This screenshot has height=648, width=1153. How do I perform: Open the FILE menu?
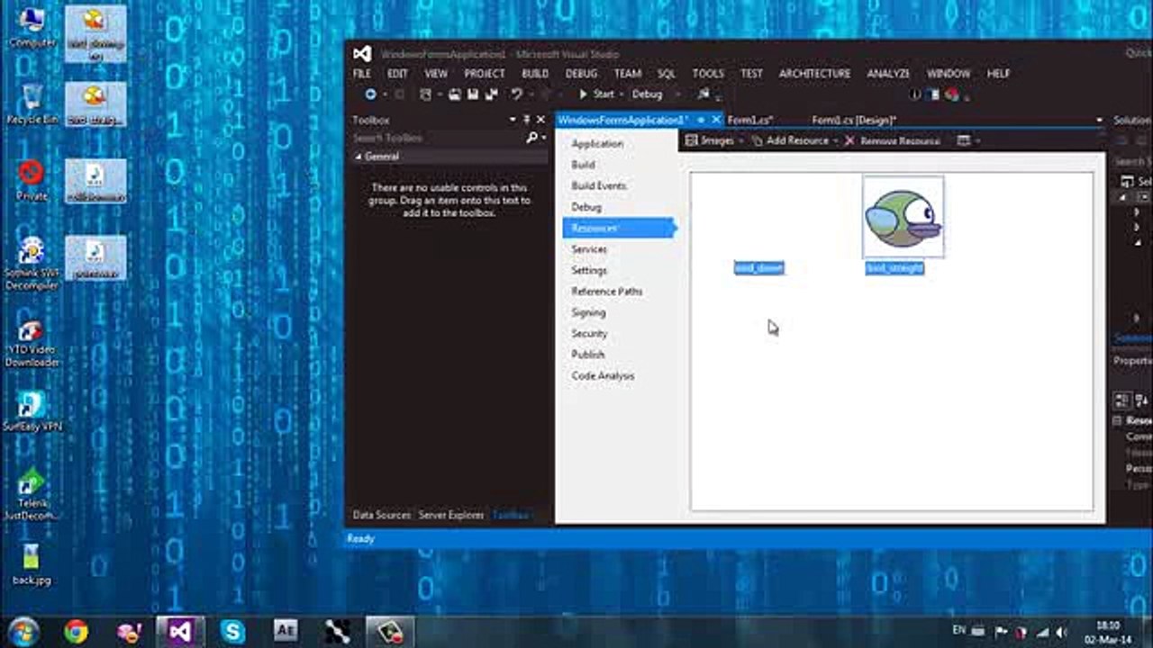pos(362,74)
